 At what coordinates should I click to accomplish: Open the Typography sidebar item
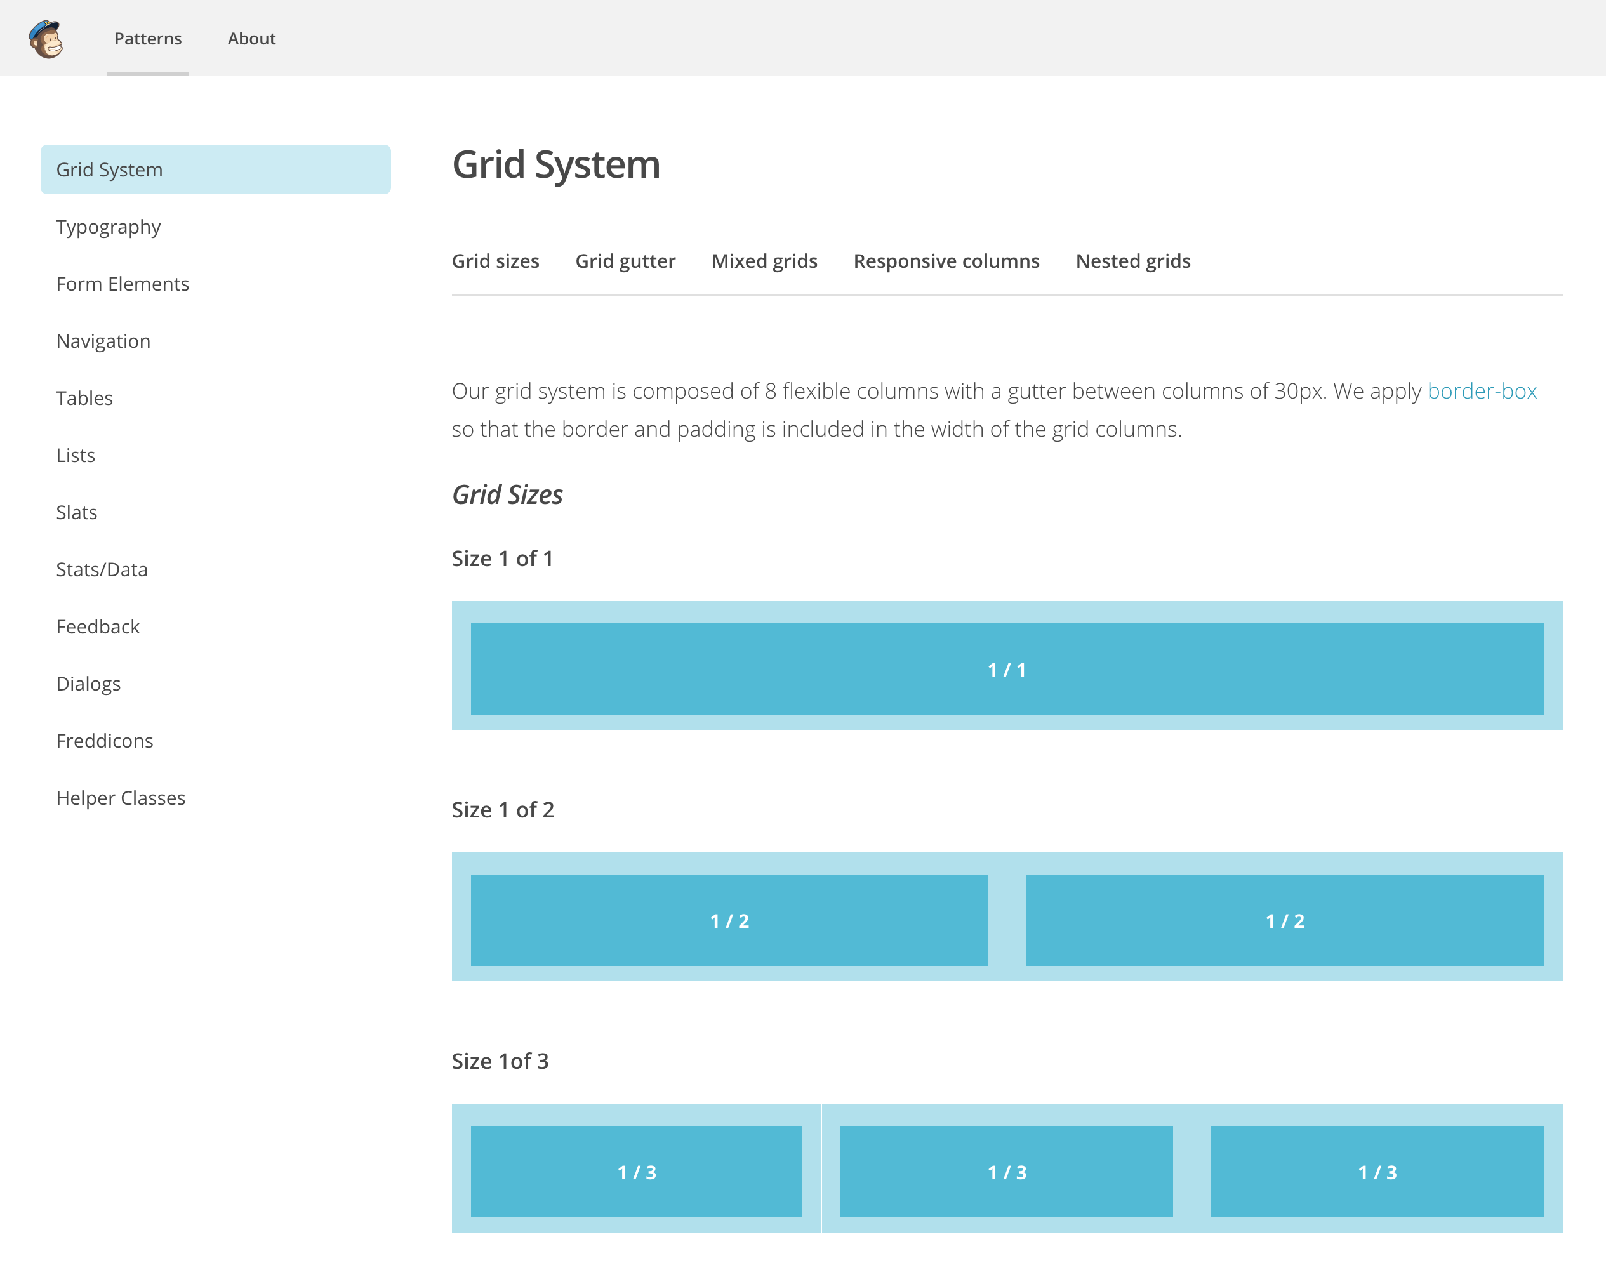click(108, 227)
